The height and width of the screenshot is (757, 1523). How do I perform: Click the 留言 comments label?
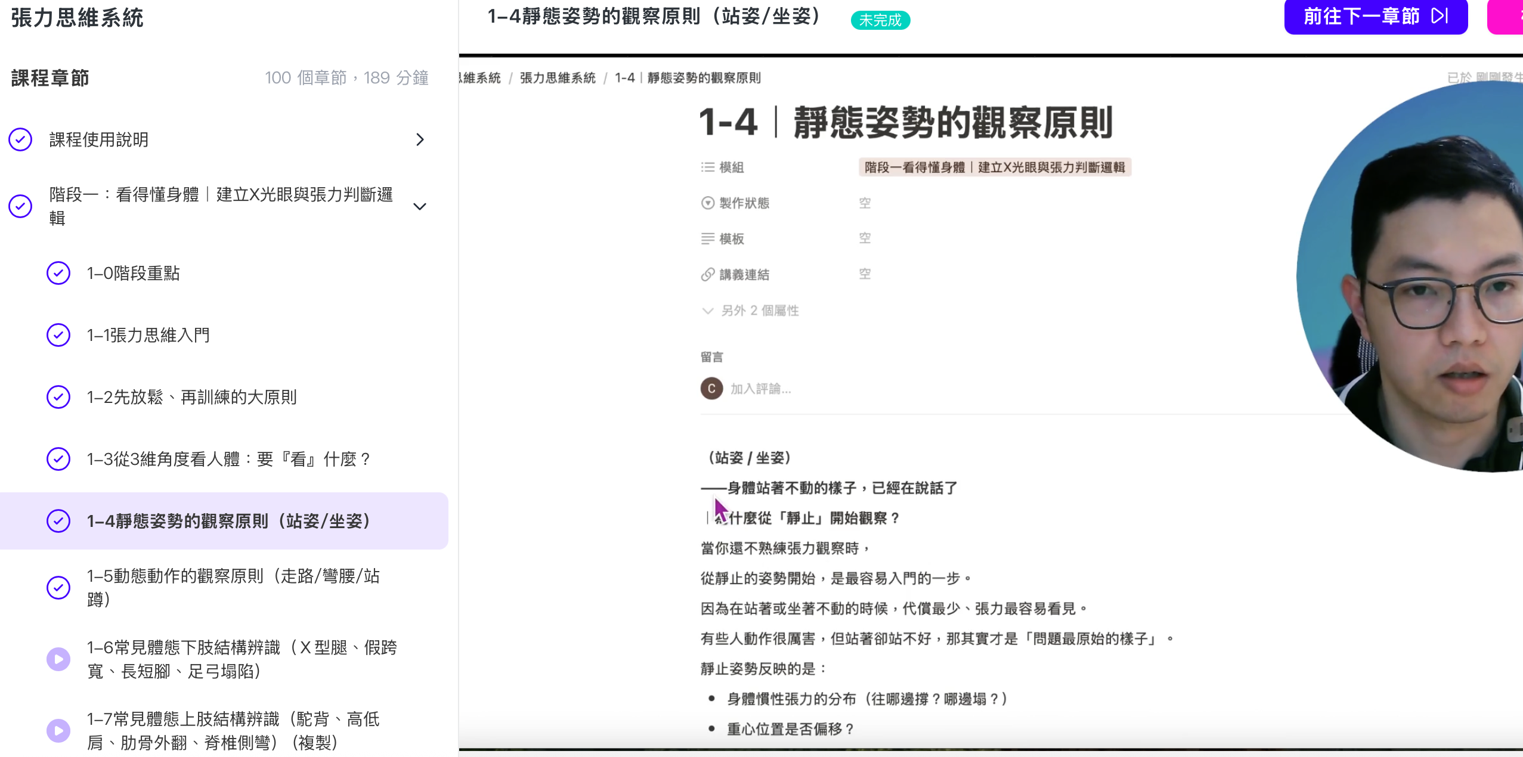(x=712, y=357)
